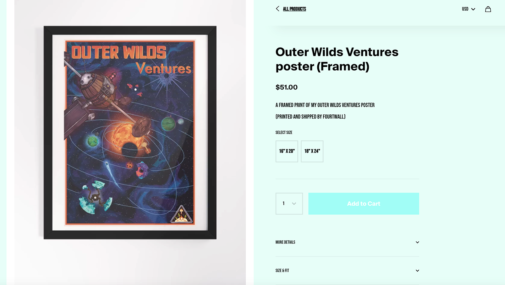Open the USD currency selector
The width and height of the screenshot is (505, 285).
(468, 9)
